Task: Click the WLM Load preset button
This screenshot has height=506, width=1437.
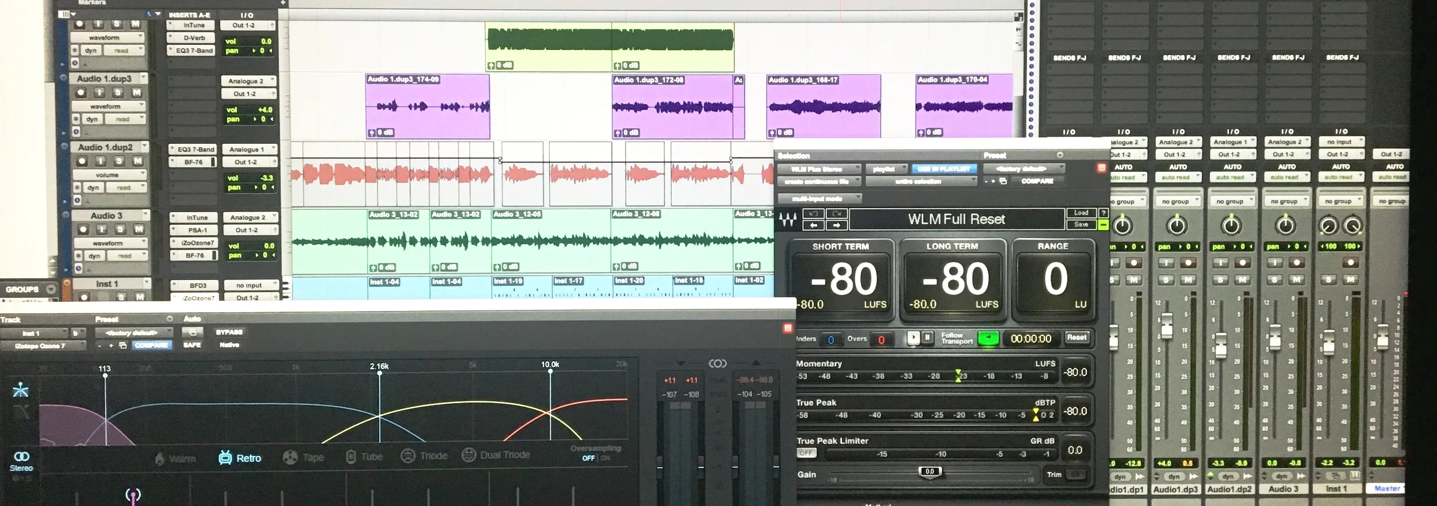Action: pyautogui.click(x=1081, y=213)
